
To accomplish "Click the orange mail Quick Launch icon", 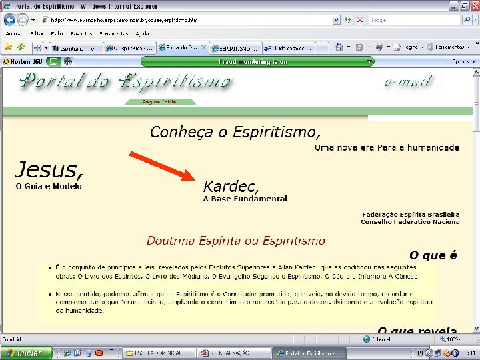I will 99,353.
